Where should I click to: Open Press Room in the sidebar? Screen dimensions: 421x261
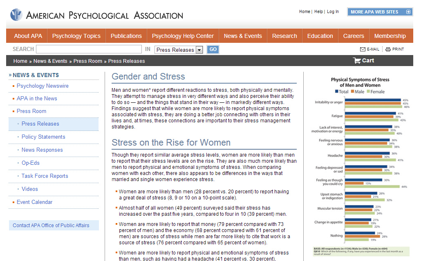pos(31,111)
